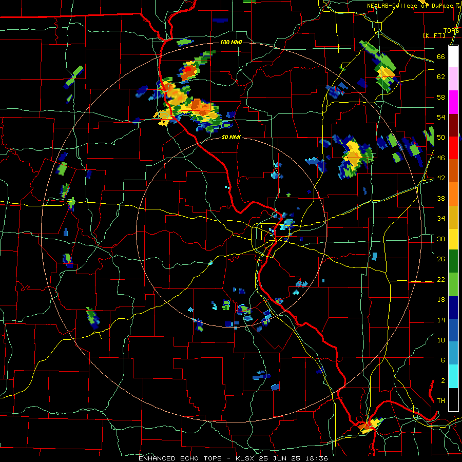
Task: Click the 'TH' threshold label on scale
Action: [x=441, y=401]
